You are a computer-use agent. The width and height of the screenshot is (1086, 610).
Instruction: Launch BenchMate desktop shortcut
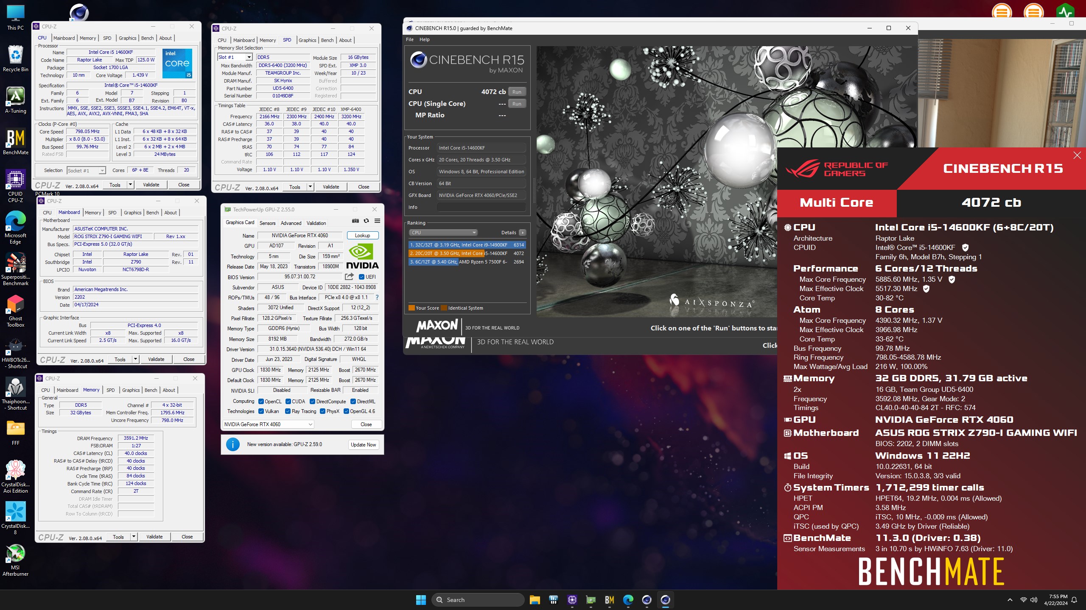pos(15,142)
